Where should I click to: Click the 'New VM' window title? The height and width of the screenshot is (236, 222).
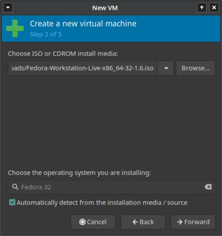(x=105, y=8)
